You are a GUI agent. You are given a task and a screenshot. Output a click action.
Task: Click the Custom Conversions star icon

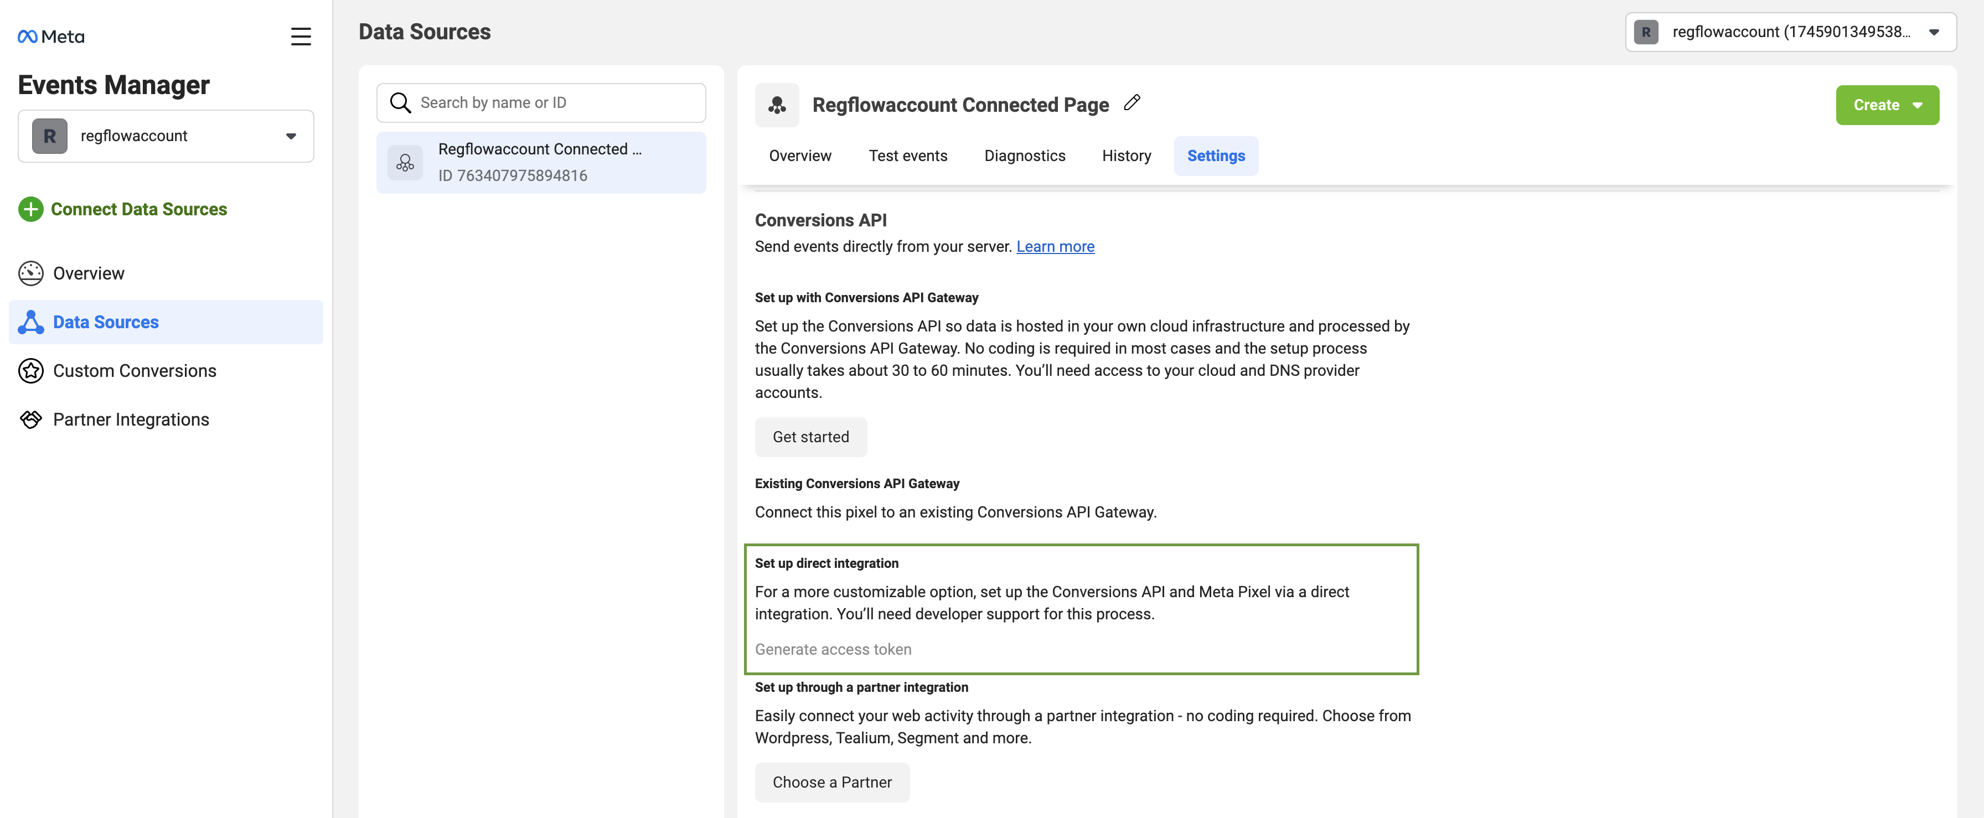[x=31, y=370]
